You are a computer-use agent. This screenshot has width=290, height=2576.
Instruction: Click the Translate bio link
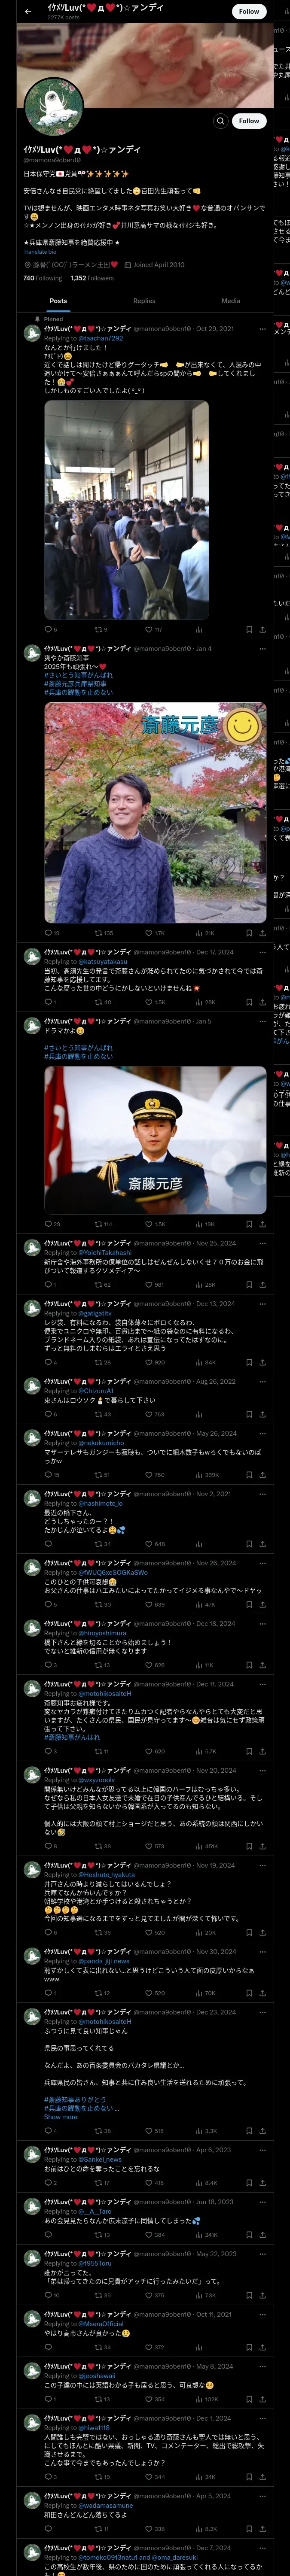pyautogui.click(x=40, y=252)
